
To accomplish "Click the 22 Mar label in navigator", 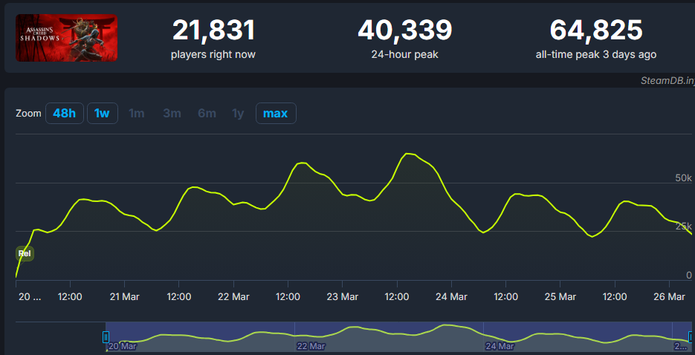I will point(311,346).
